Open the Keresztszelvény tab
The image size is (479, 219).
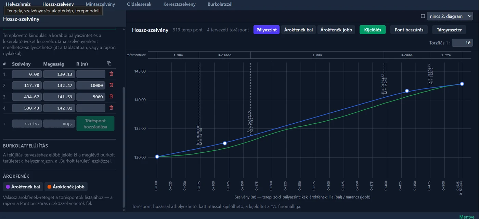point(179,4)
